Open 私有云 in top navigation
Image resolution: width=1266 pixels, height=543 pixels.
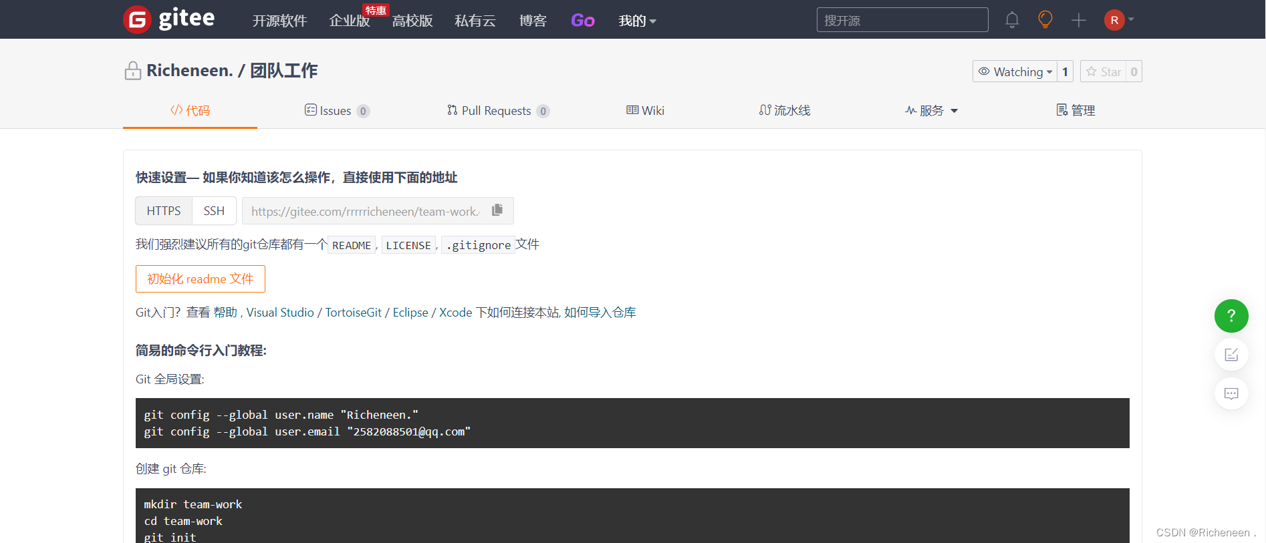(475, 21)
